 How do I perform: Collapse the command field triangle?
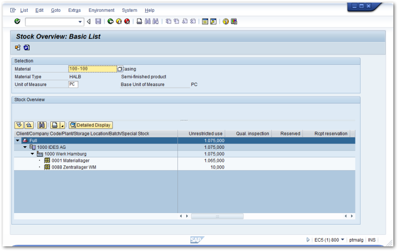click(89, 22)
